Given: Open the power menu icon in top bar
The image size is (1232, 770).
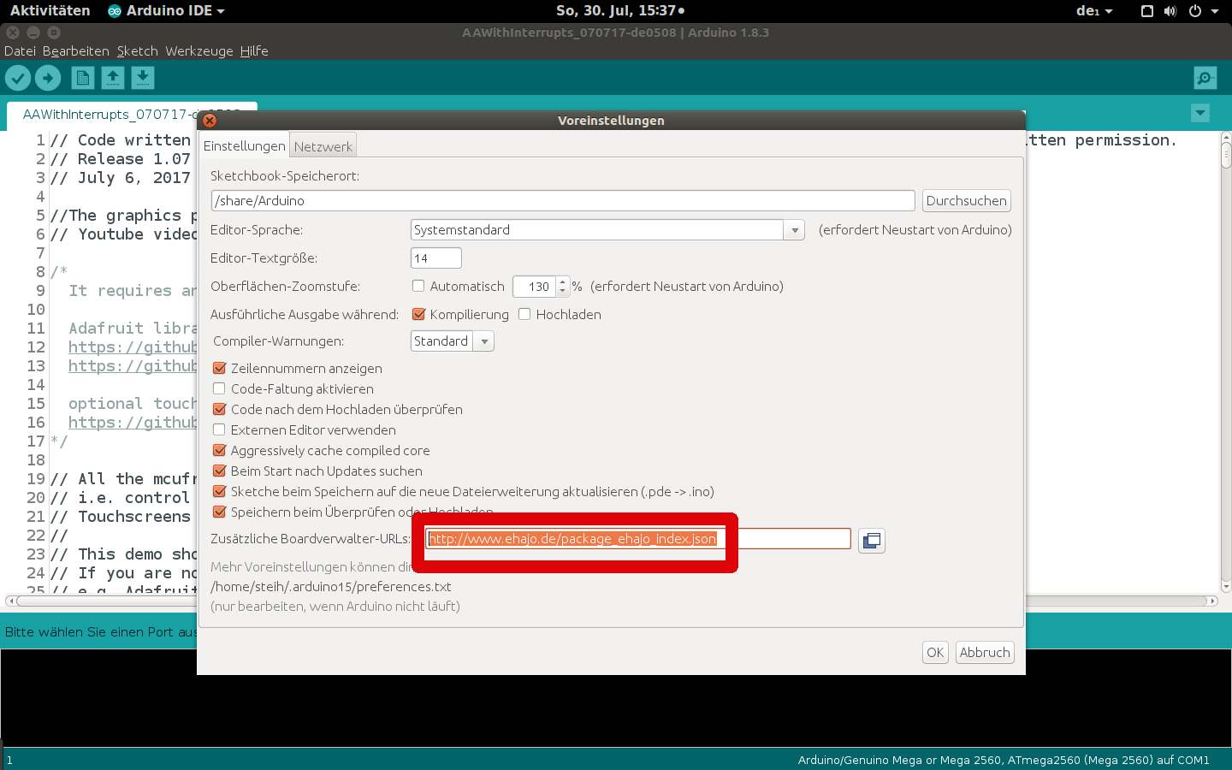Looking at the screenshot, I should (x=1195, y=11).
